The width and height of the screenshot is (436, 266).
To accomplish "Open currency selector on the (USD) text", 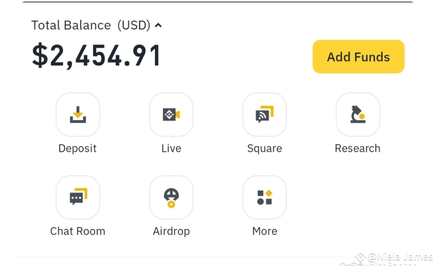I will click(134, 25).
